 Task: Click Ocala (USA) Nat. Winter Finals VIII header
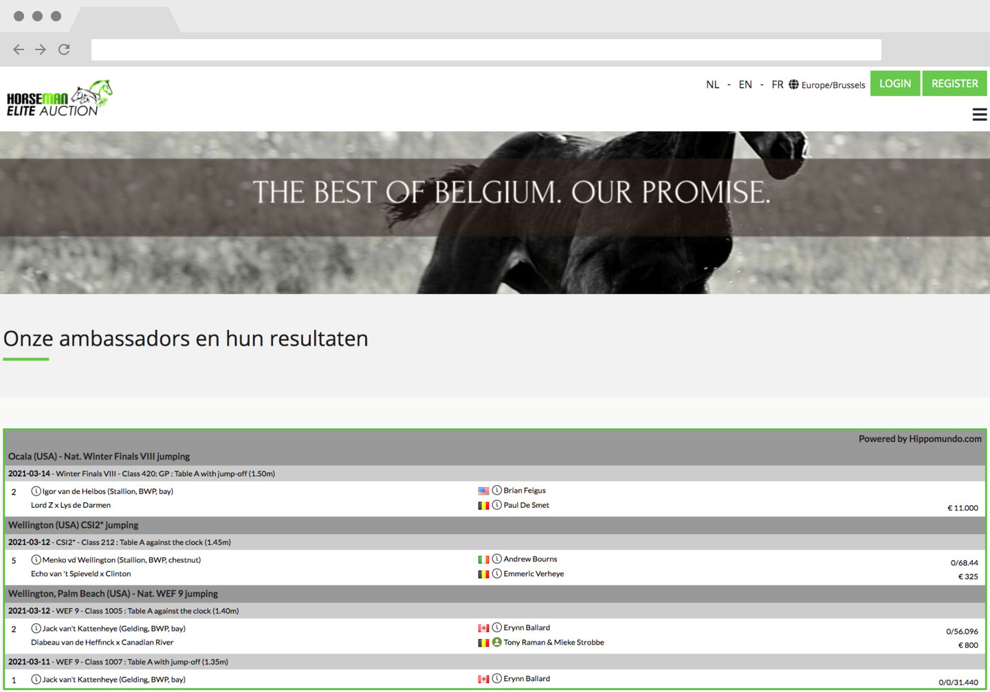click(x=99, y=456)
